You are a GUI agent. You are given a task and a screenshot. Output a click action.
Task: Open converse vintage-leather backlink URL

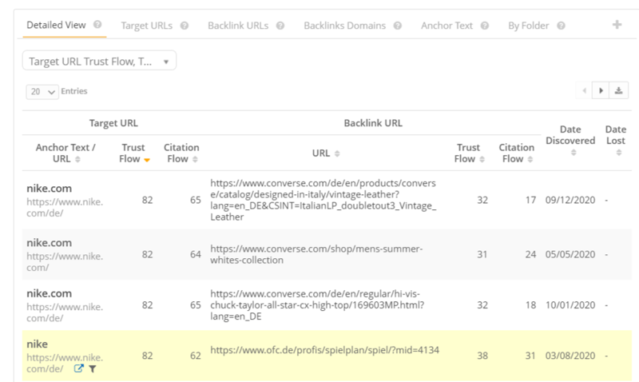[323, 200]
